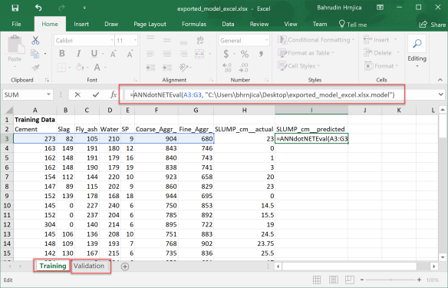Image resolution: width=448 pixels, height=288 pixels.
Task: Click the Share button
Action: tap(433, 25)
